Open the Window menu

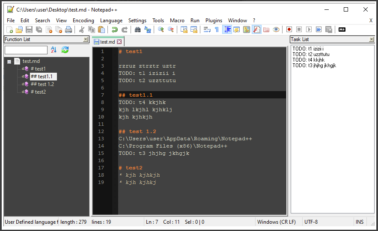238,21
